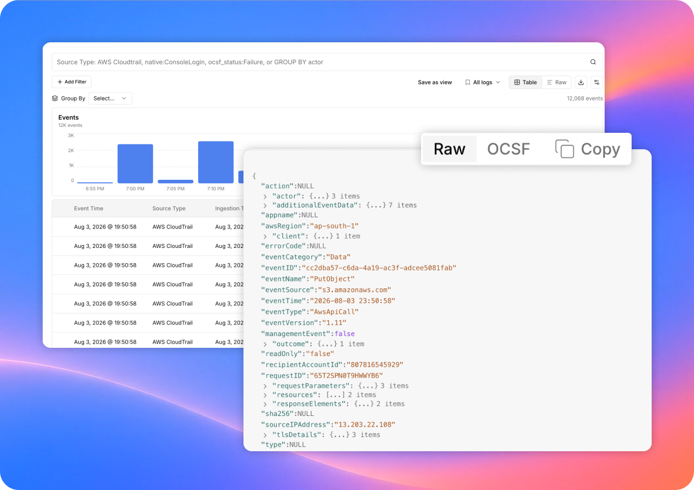
Task: Click the Copy icon in JSON panel
Action: [565, 149]
